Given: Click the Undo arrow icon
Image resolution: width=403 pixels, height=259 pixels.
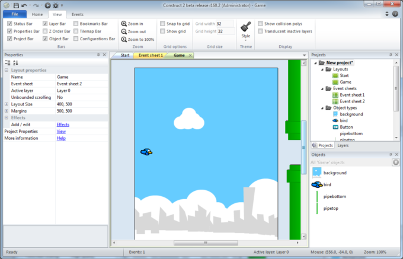Looking at the screenshot, I should [x=24, y=5].
